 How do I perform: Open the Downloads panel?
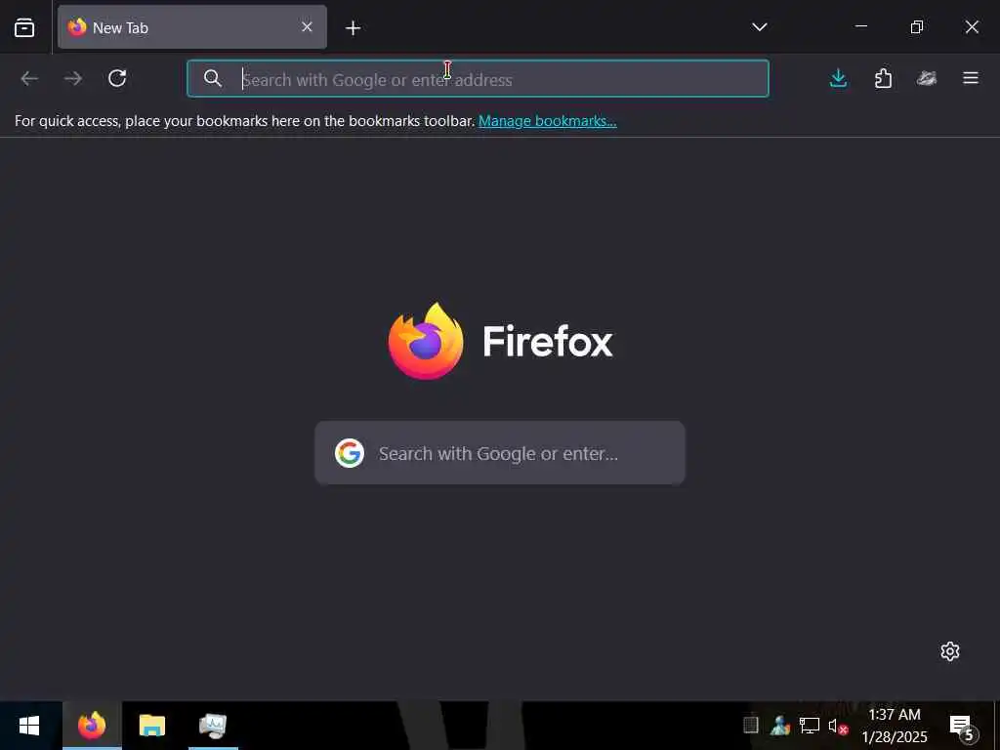[839, 78]
